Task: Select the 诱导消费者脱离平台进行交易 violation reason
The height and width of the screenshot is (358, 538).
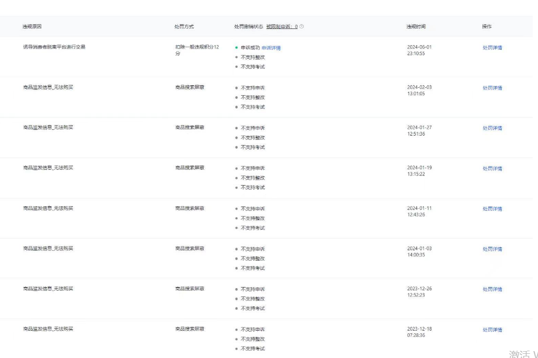Action: click(54, 47)
